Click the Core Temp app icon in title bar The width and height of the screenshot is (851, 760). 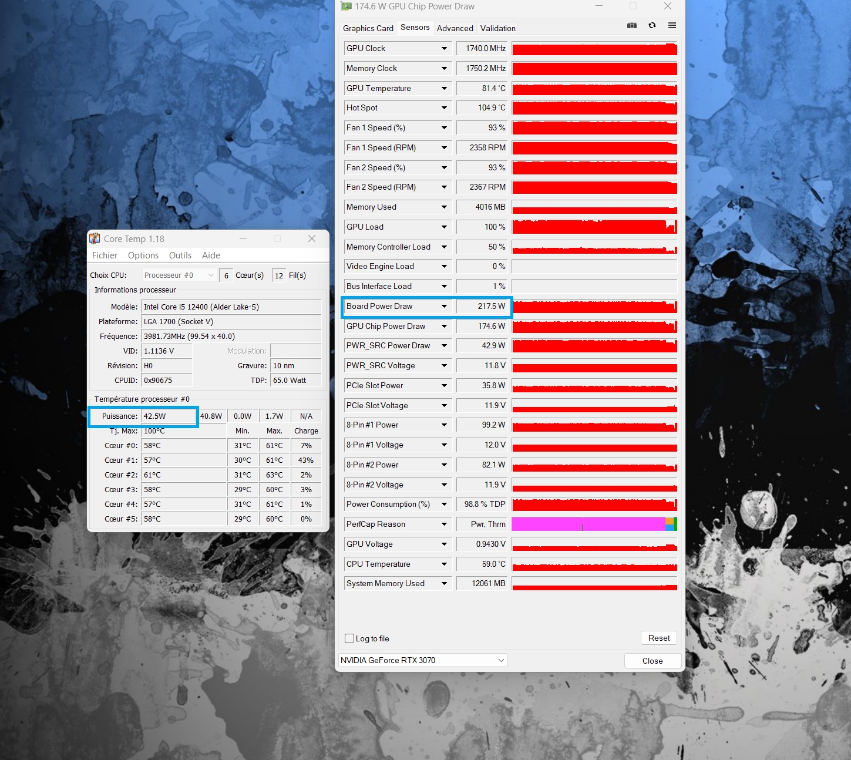pos(95,238)
